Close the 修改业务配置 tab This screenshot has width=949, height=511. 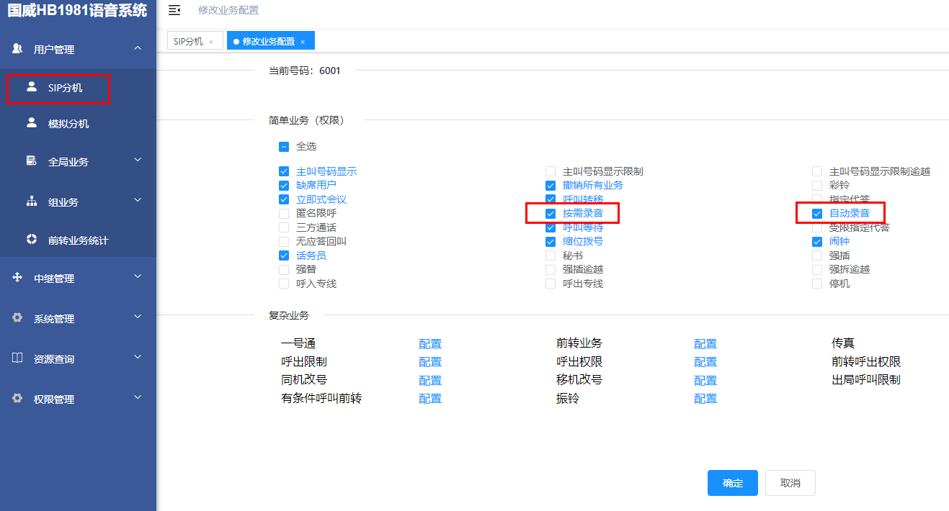click(303, 41)
